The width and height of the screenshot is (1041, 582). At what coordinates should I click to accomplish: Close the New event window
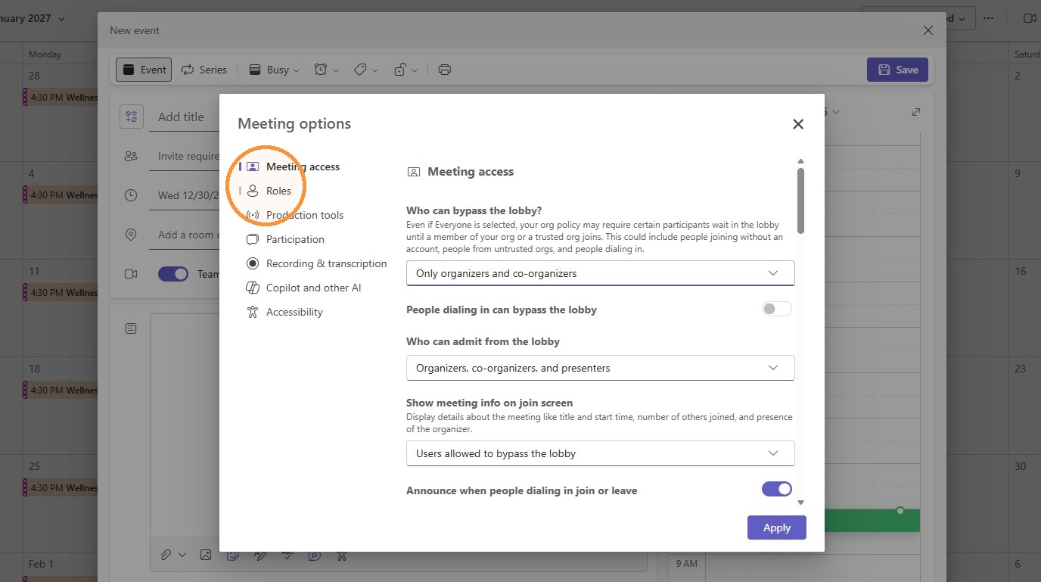pos(928,30)
